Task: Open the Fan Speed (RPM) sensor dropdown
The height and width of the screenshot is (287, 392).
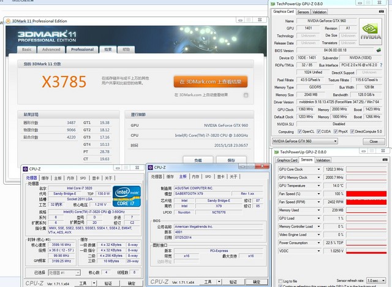Action: pos(318,202)
